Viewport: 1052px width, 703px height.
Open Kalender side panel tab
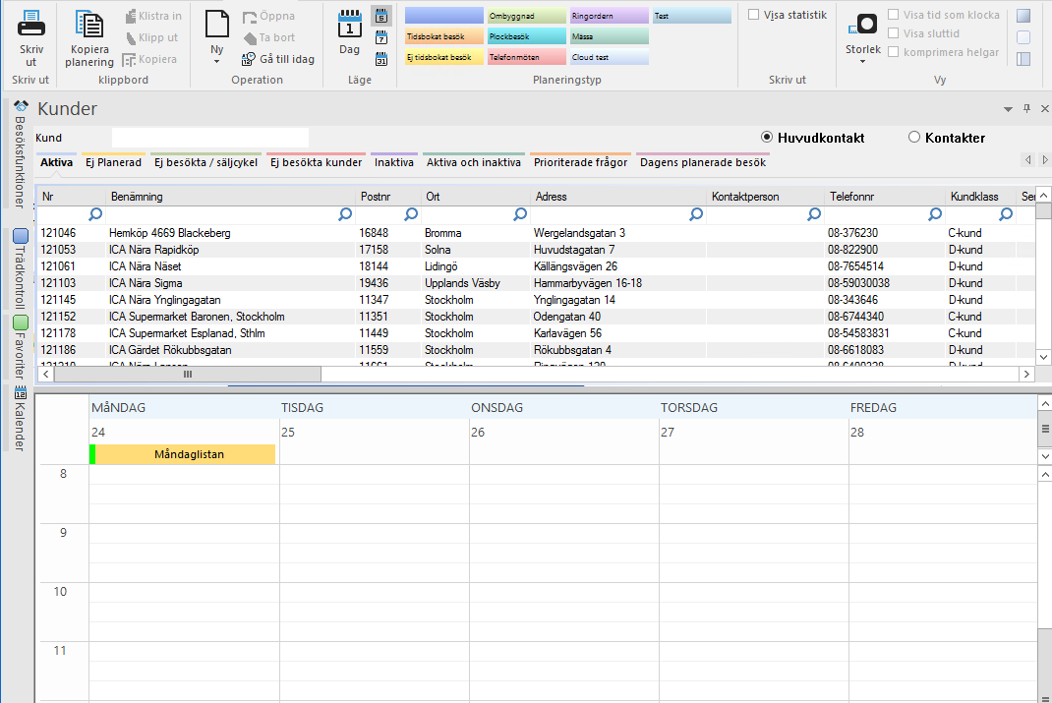pos(20,418)
